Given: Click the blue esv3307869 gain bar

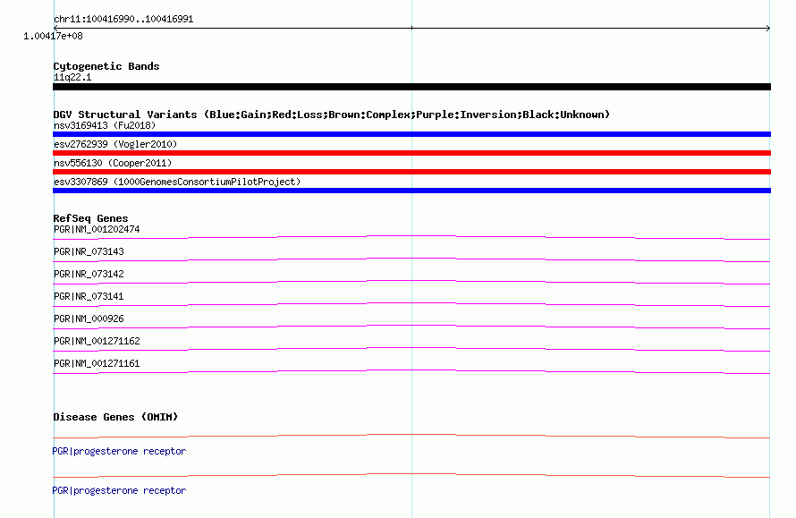Looking at the screenshot, I should pyautogui.click(x=411, y=191).
